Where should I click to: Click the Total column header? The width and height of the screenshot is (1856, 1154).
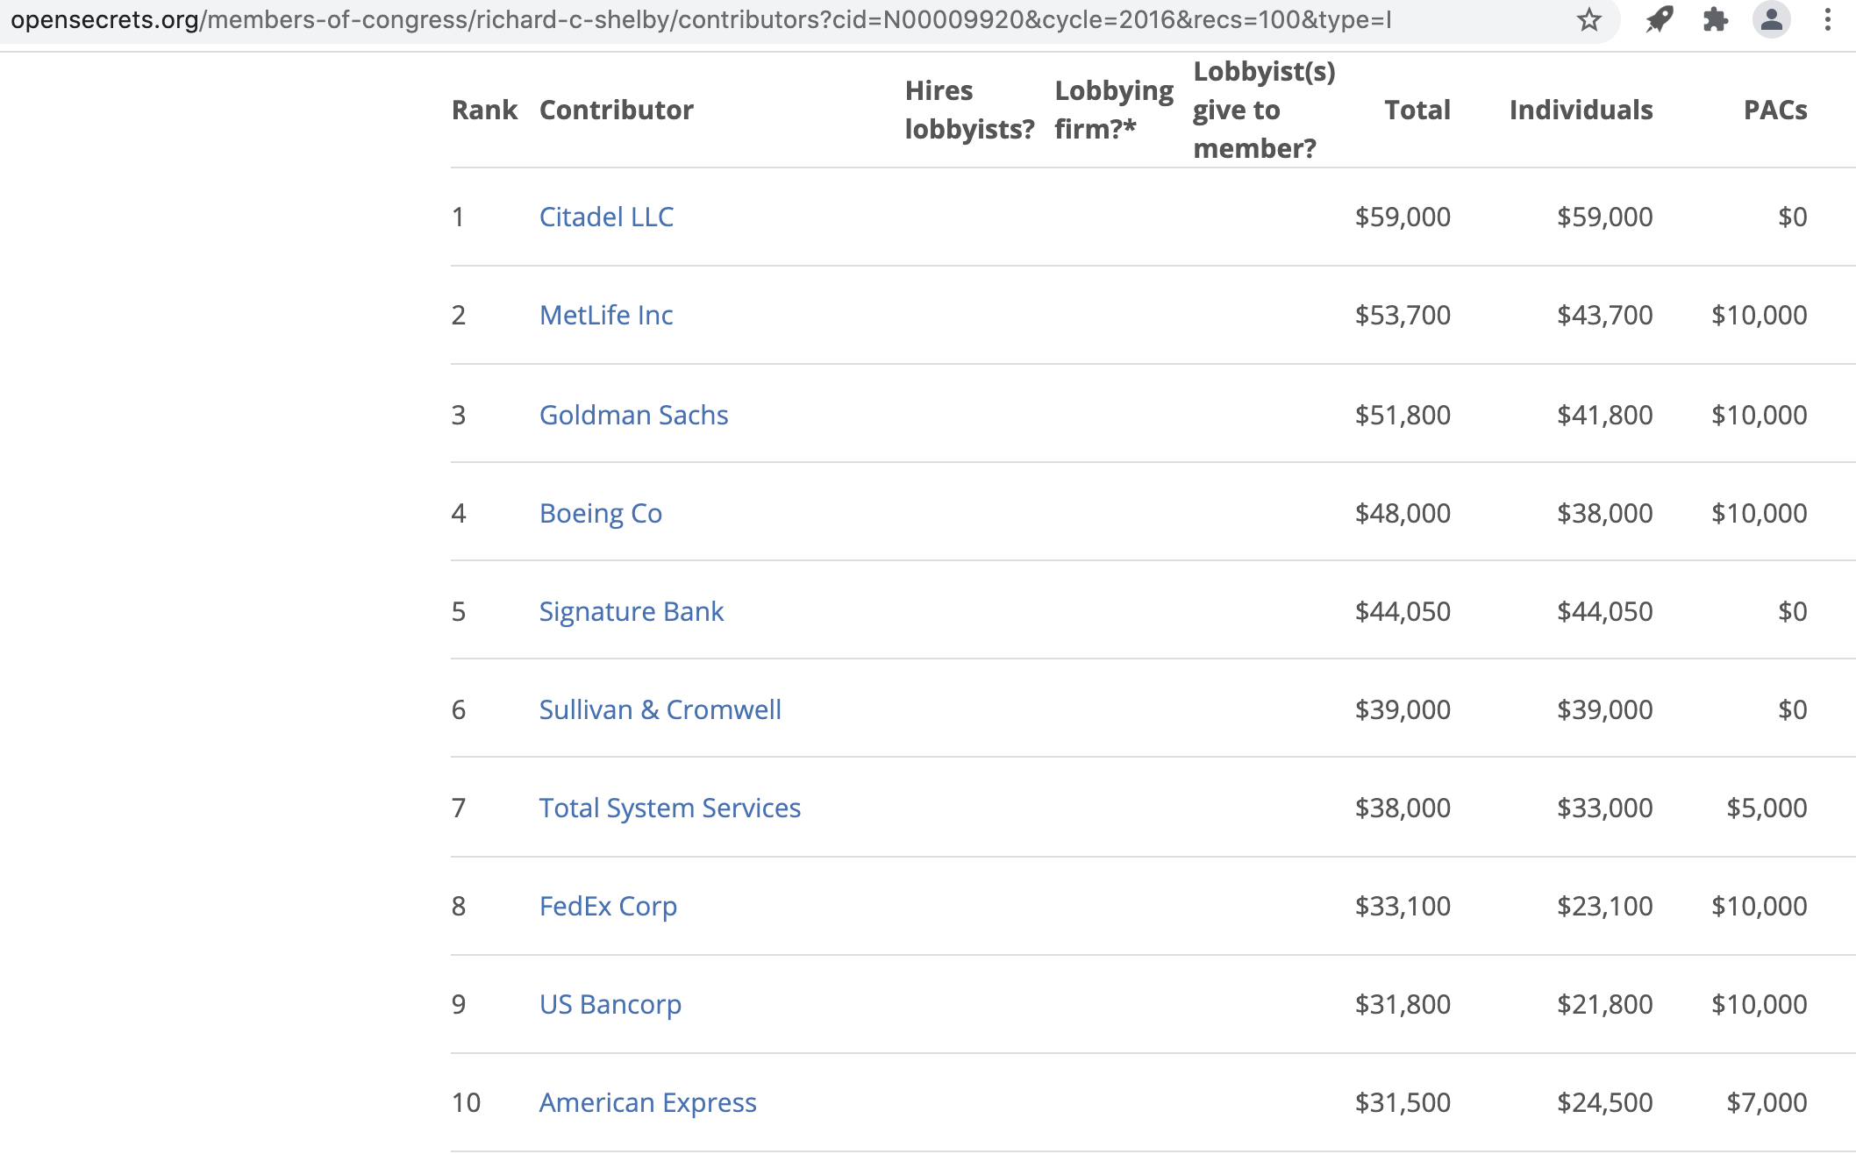tap(1417, 110)
